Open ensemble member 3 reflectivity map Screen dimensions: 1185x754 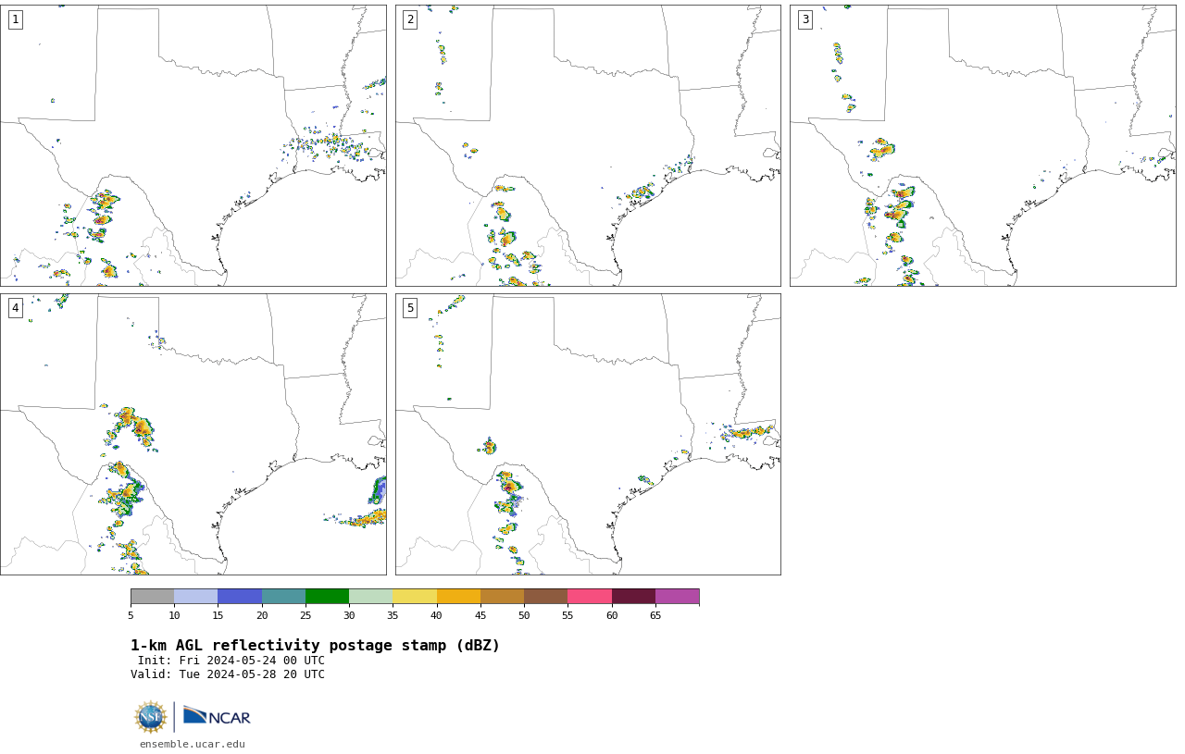point(982,145)
